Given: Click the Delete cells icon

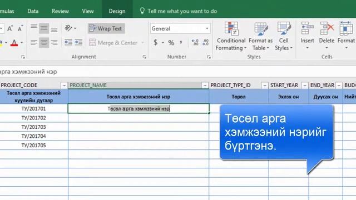Looking at the screenshot, I should [x=327, y=28].
